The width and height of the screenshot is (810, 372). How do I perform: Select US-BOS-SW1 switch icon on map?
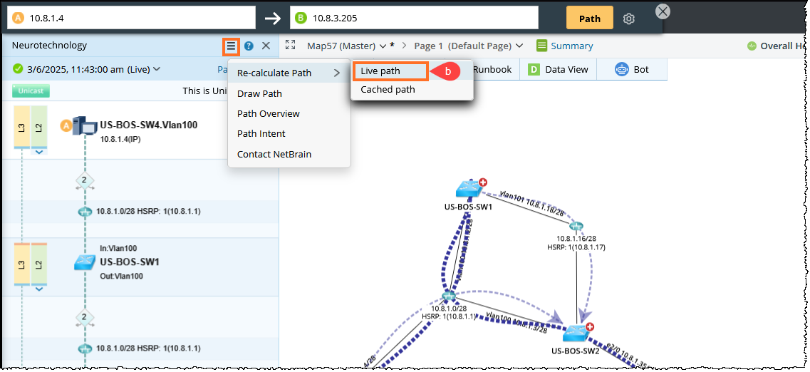(469, 189)
